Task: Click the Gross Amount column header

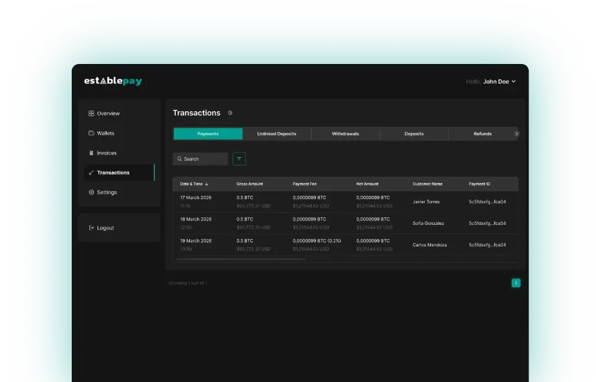Action: (x=249, y=184)
